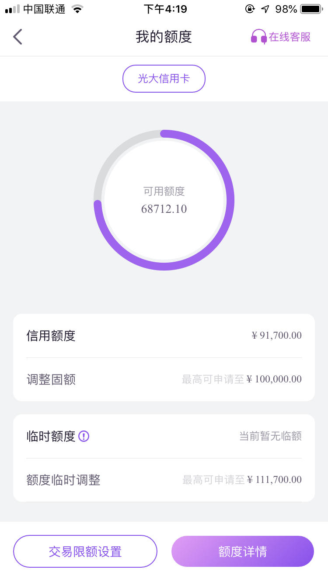The height and width of the screenshot is (583, 328).
Task: Tap the back arrow icon
Action: [17, 37]
